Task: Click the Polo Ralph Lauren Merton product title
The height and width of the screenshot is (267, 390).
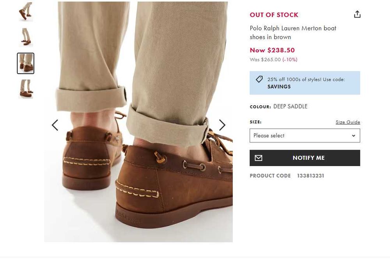Action: 293,32
